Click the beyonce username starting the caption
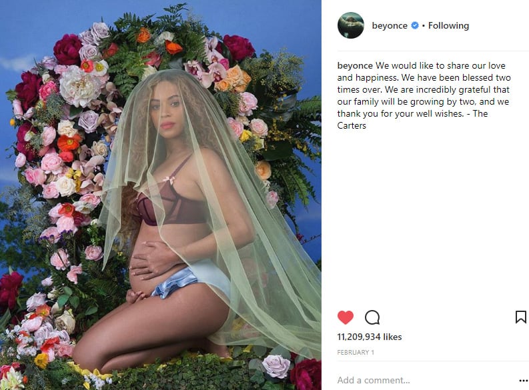Image resolution: width=529 pixels, height=390 pixels. click(355, 65)
